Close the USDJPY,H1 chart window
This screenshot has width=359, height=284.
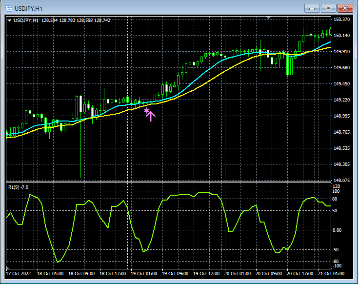click(x=345, y=8)
